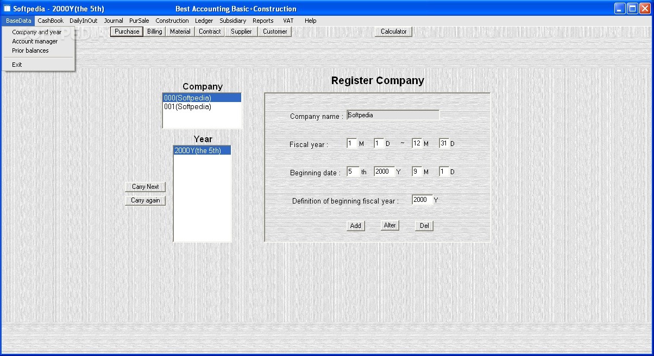
Task: Click the Add button
Action: (x=356, y=226)
